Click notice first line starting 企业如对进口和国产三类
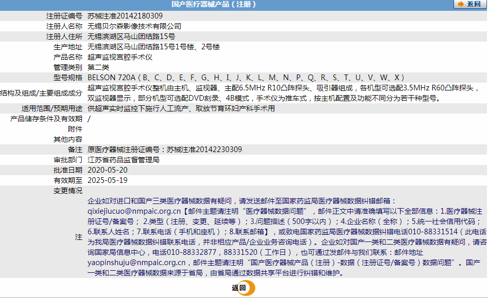Viewport: 488px width, 298px height. click(x=242, y=201)
